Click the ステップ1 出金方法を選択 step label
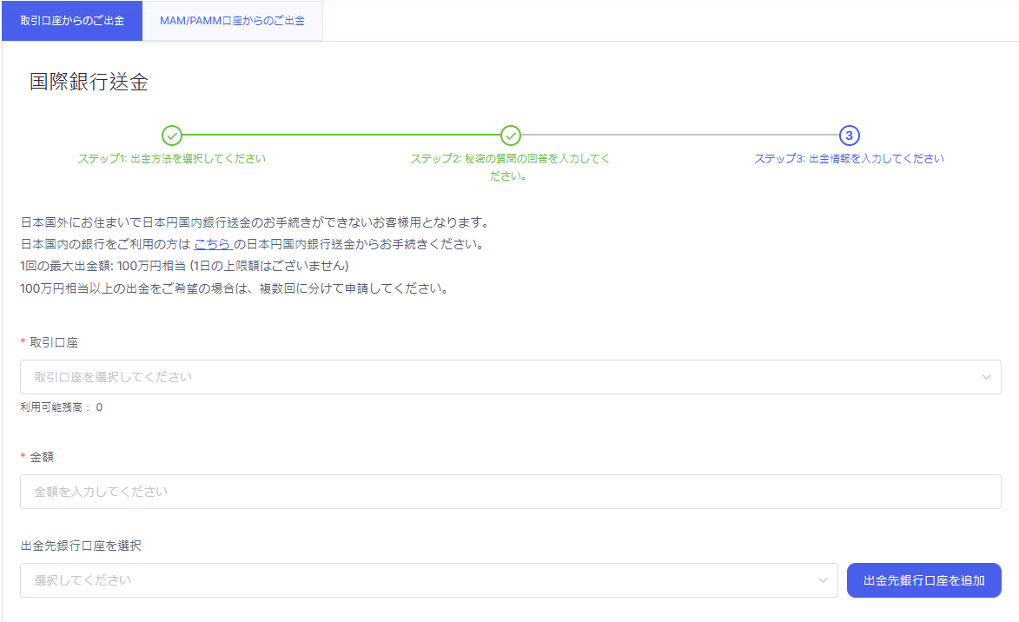 (172, 159)
